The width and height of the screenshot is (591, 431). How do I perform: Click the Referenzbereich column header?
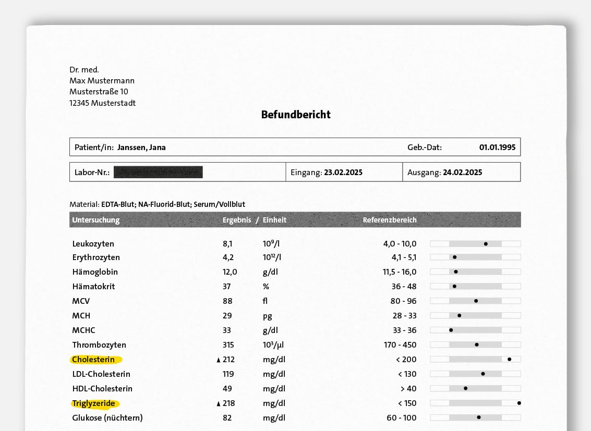point(390,220)
